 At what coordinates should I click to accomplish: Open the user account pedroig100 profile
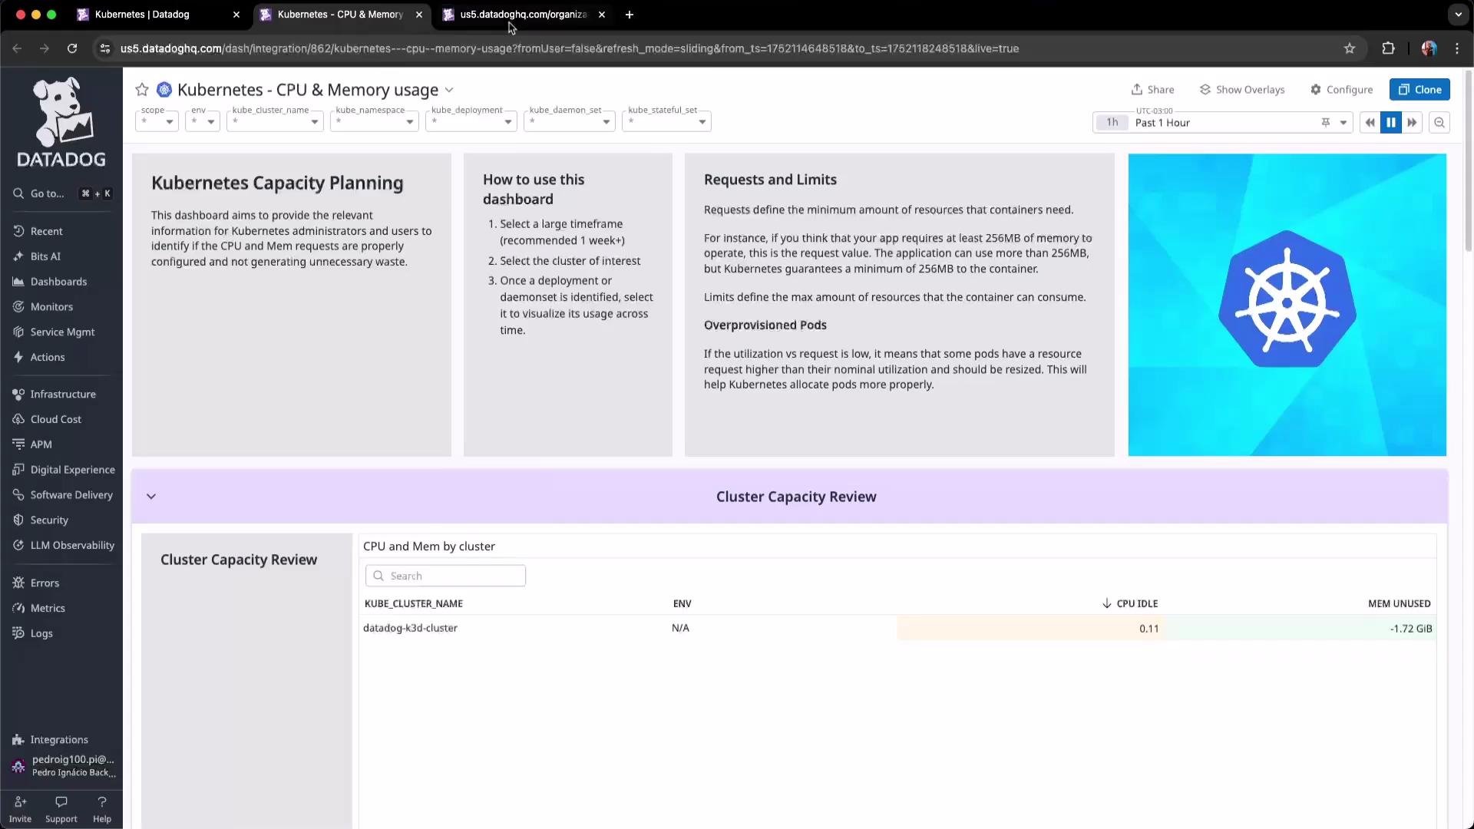(x=61, y=766)
